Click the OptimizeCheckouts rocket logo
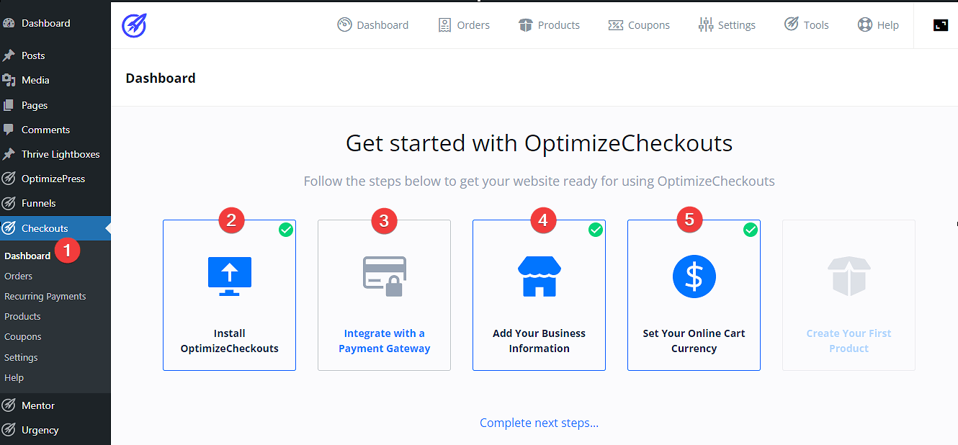 [x=135, y=24]
